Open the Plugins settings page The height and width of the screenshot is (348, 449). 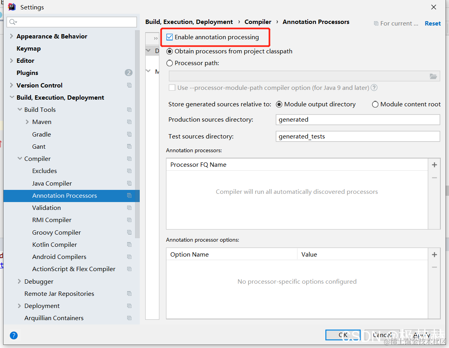click(x=27, y=73)
